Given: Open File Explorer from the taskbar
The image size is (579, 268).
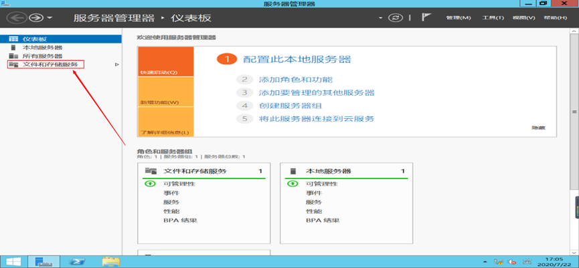Looking at the screenshot, I should 110,262.
